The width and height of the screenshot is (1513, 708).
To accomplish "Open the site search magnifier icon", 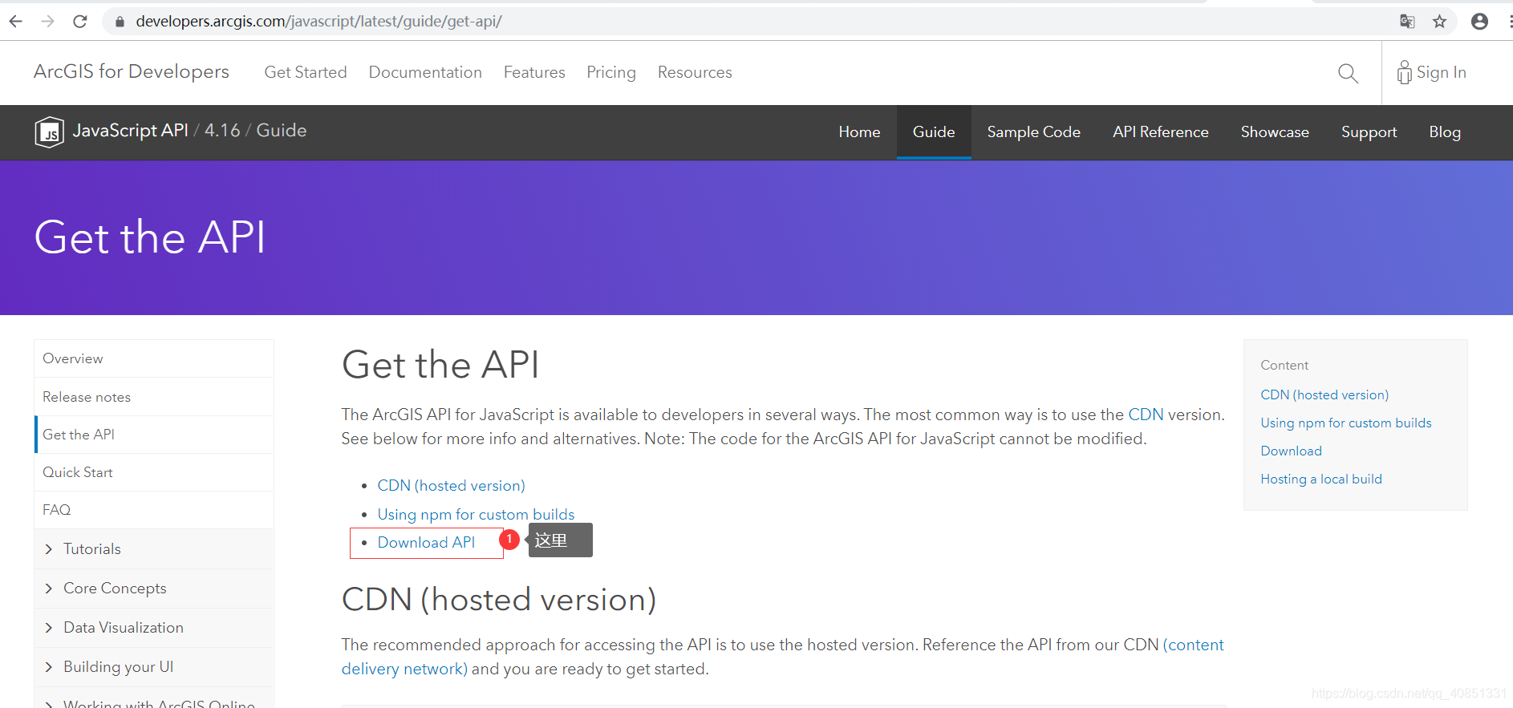I will (1349, 73).
